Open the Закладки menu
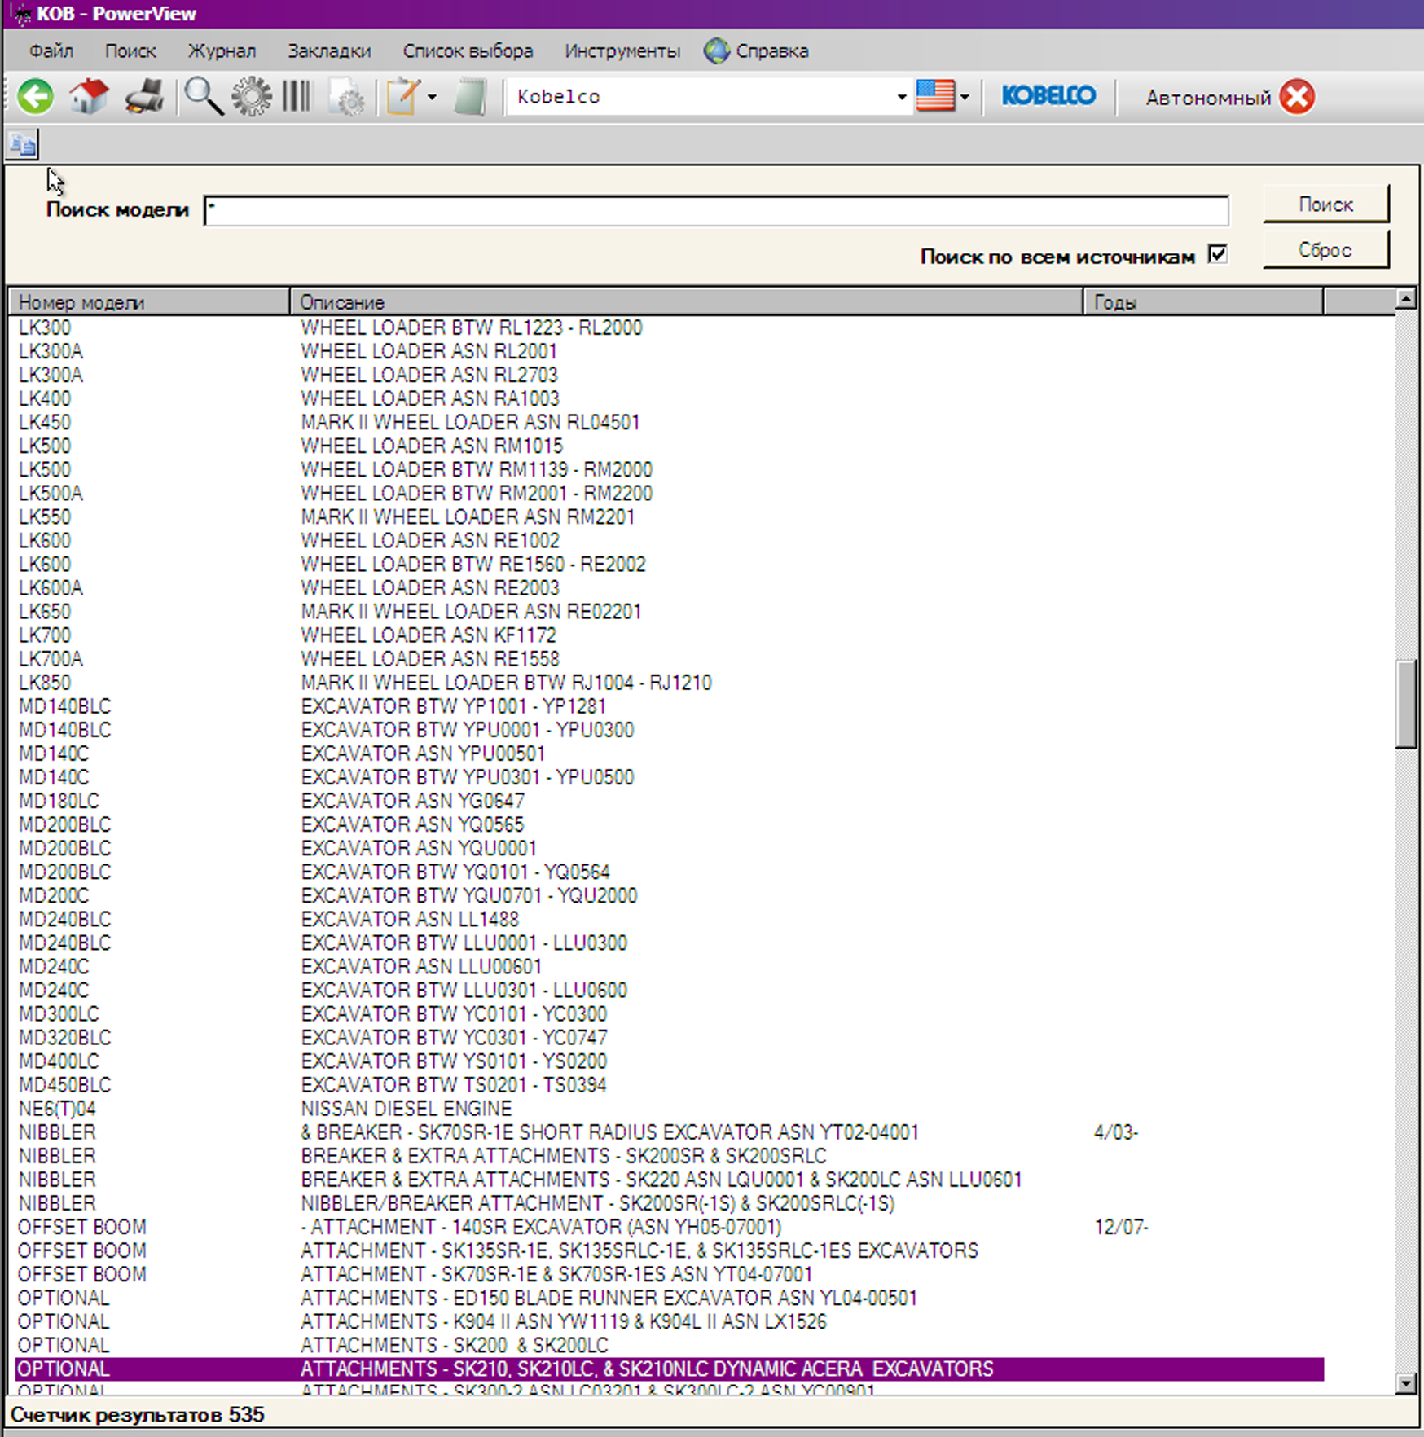This screenshot has width=1424, height=1437. tap(329, 51)
